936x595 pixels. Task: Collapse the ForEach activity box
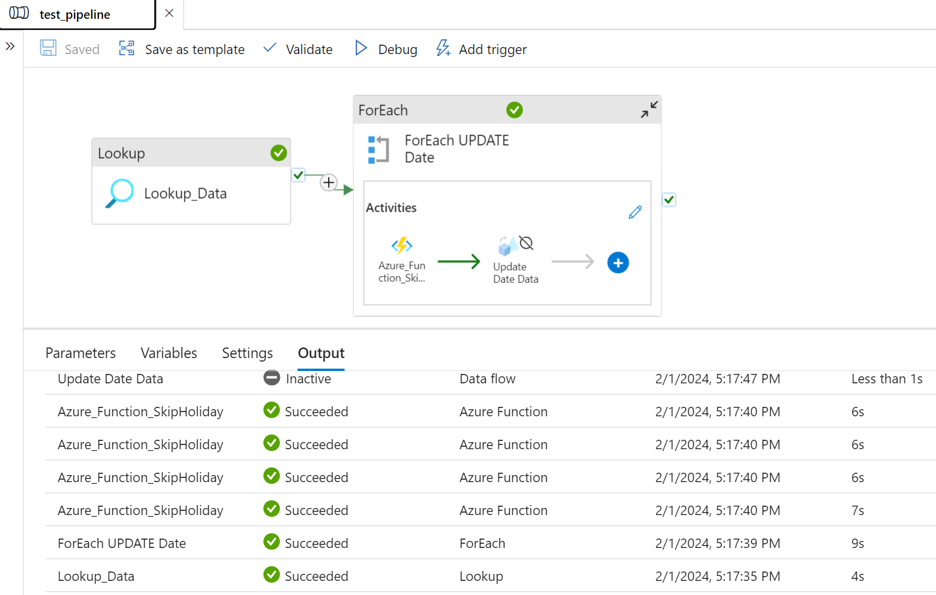point(649,109)
